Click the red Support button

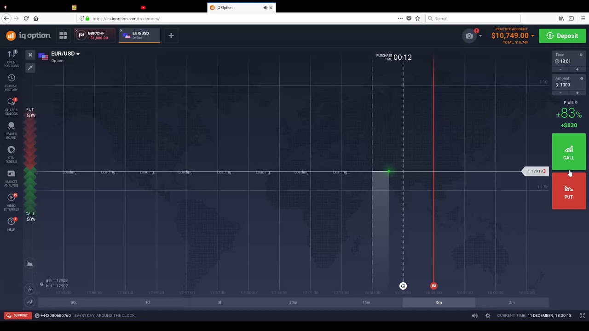tap(17, 315)
